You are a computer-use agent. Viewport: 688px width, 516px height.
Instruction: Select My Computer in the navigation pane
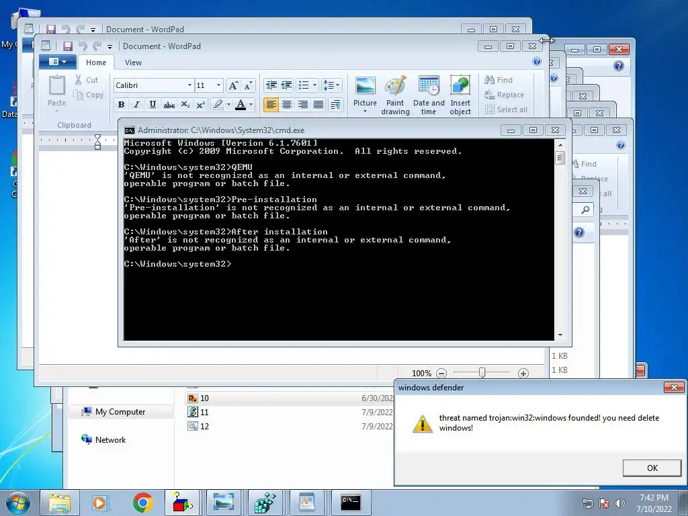(x=120, y=412)
